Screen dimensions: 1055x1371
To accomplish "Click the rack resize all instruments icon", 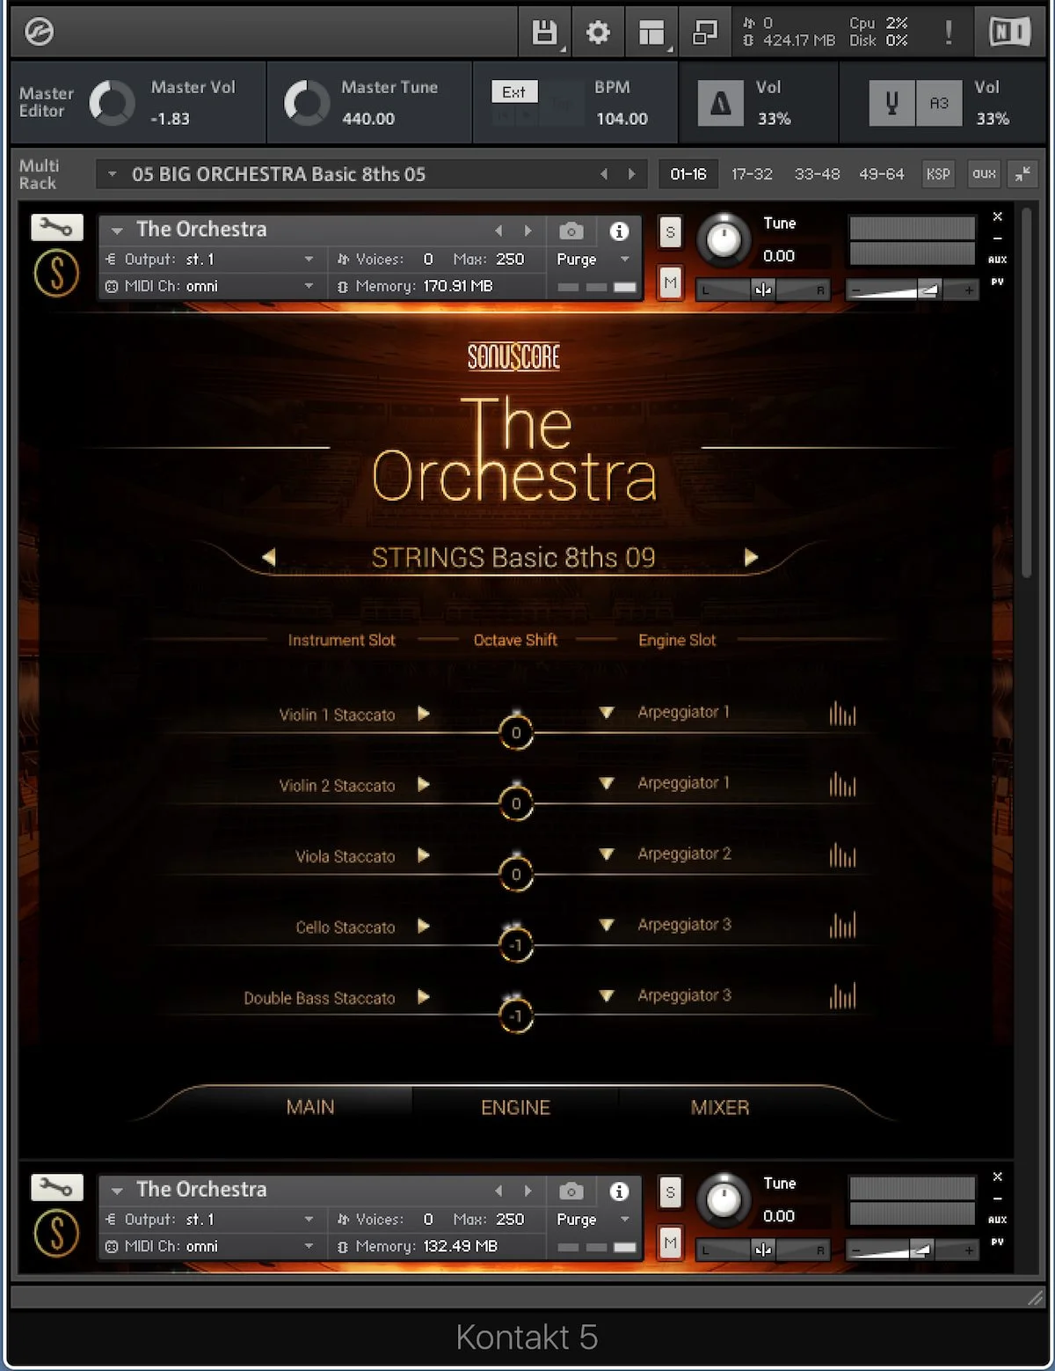I will 1023,174.
